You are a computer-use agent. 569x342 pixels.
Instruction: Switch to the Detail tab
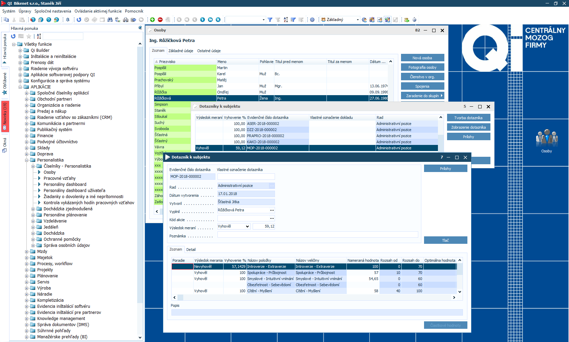(191, 250)
